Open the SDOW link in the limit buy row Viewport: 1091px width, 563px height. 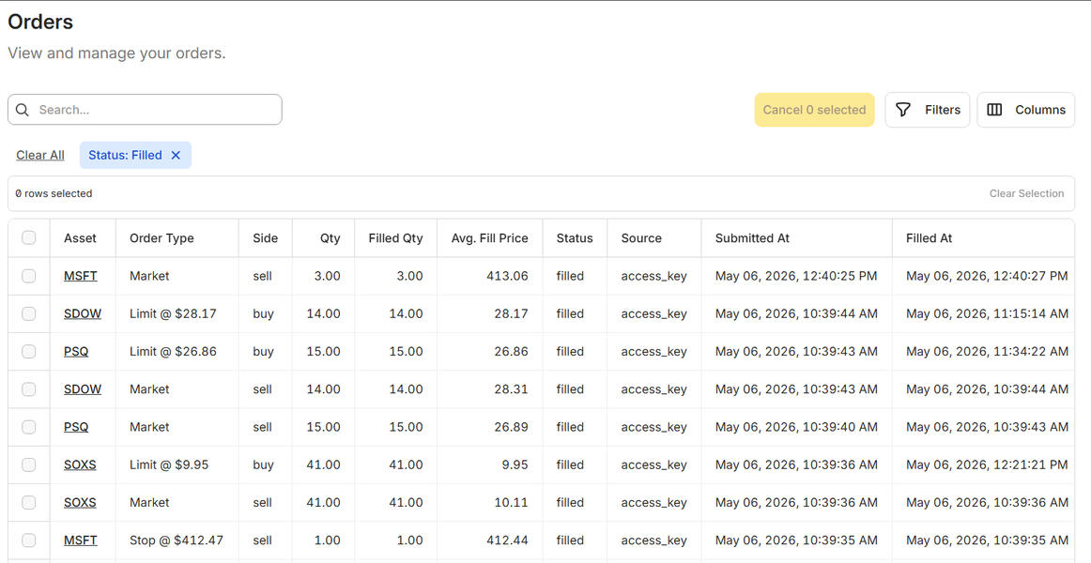point(83,313)
